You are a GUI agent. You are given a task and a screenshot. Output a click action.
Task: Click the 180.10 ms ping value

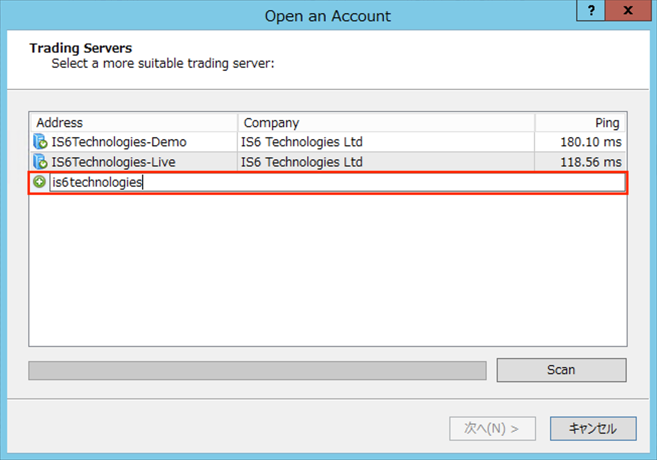tap(590, 142)
